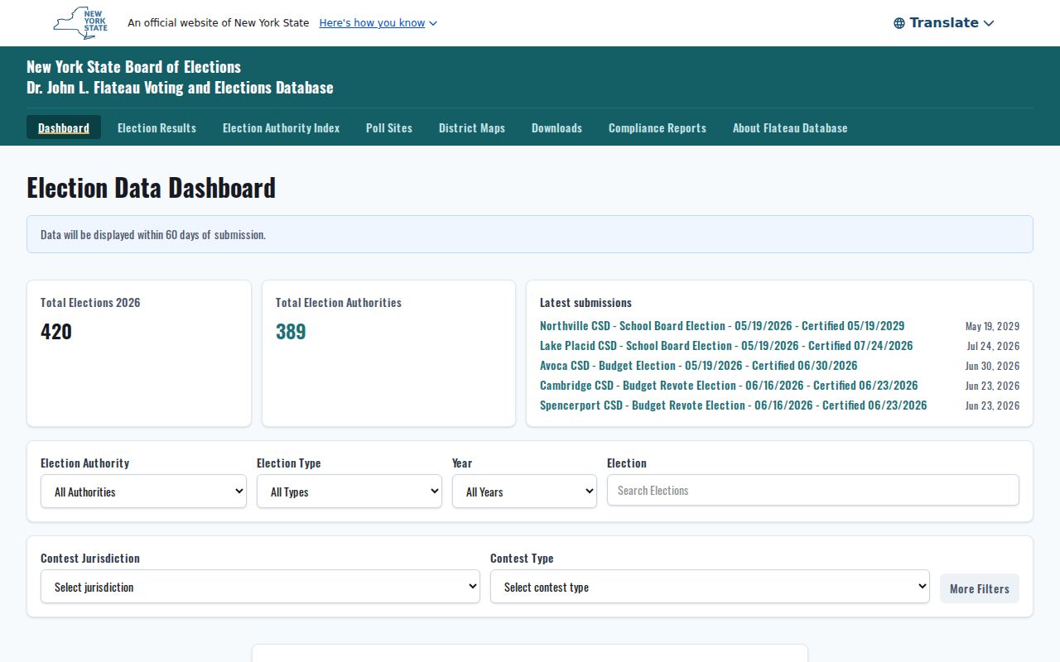Expand the Translate dropdown chevron

click(988, 23)
